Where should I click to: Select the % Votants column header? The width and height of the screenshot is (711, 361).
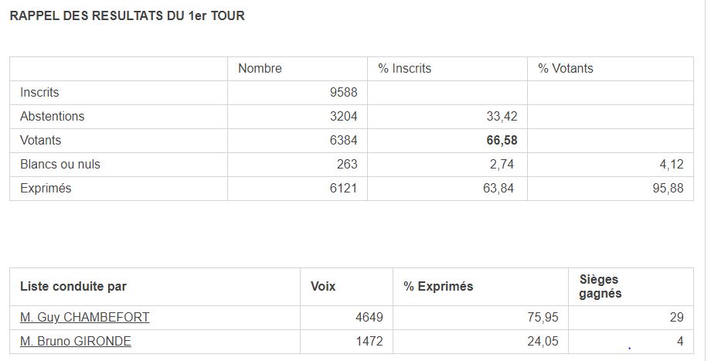[x=566, y=68]
